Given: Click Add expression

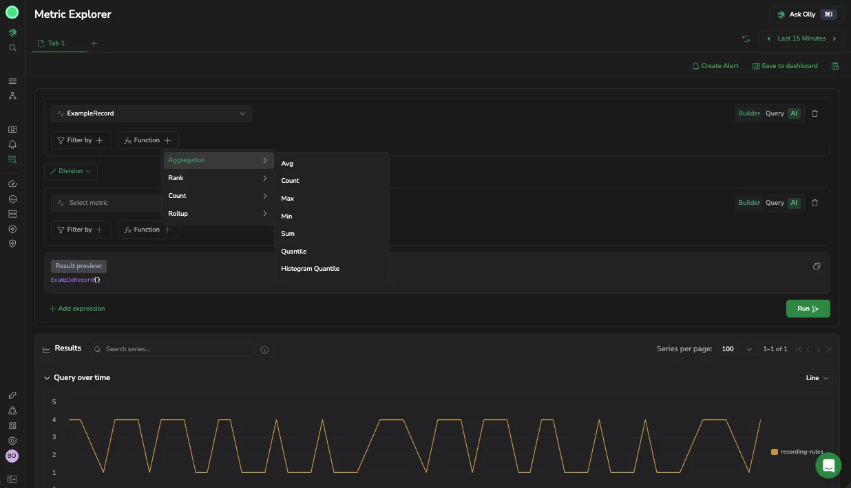Looking at the screenshot, I should pyautogui.click(x=77, y=309).
